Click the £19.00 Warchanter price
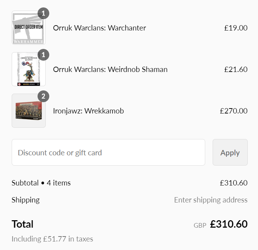Screen dimensions: 258x250 (x=236, y=28)
